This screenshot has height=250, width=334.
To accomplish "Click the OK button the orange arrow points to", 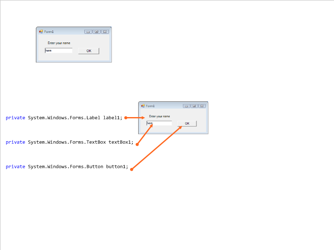I will [x=187, y=123].
